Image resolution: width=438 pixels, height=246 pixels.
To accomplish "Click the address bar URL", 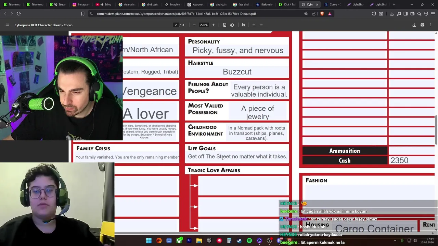I will (176, 14).
